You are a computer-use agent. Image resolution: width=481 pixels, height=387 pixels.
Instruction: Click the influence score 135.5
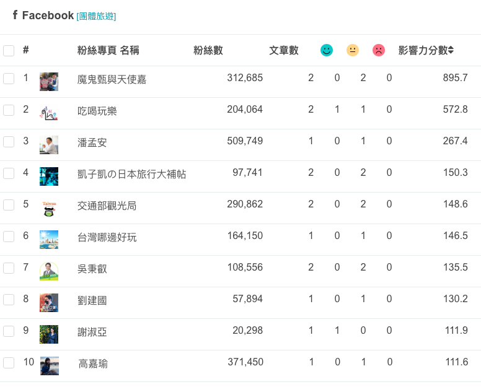pyautogui.click(x=455, y=267)
